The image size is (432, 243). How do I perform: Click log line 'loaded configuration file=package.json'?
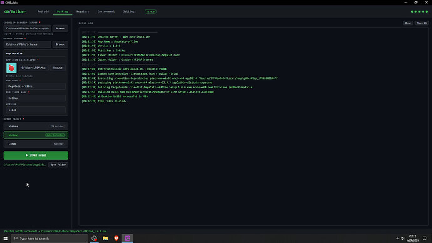tap(130, 73)
